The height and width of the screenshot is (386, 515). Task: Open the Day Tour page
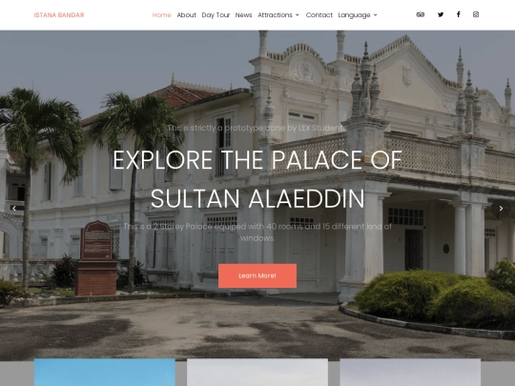pyautogui.click(x=216, y=15)
